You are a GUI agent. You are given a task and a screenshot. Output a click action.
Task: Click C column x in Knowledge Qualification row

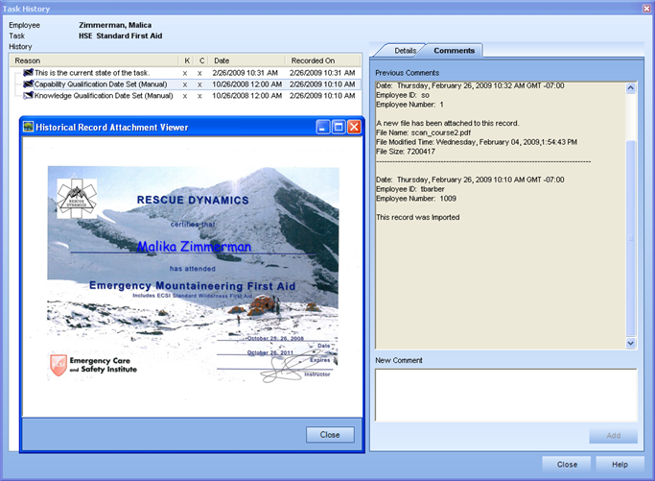pos(199,96)
